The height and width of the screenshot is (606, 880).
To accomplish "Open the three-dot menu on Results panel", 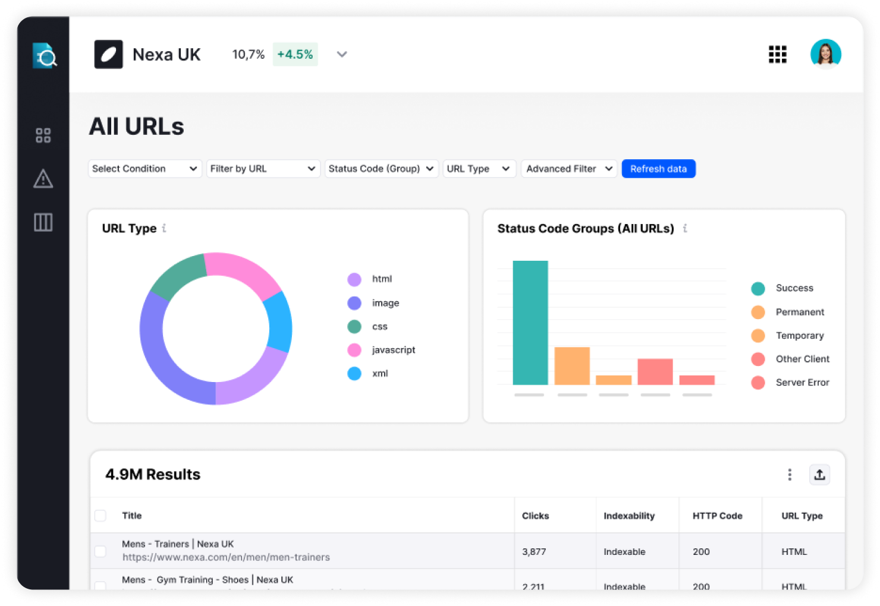I will tap(790, 475).
